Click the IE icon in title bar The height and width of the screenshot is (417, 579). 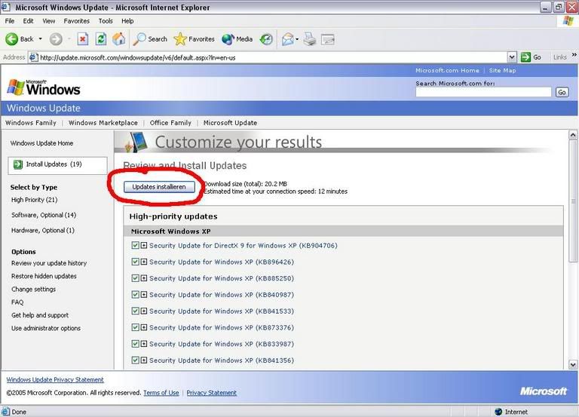pyautogui.click(x=5, y=7)
